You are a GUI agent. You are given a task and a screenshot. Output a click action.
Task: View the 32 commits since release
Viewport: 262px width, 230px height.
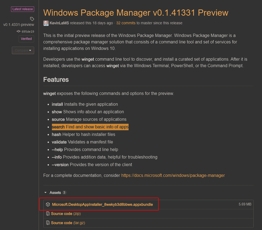(126, 23)
